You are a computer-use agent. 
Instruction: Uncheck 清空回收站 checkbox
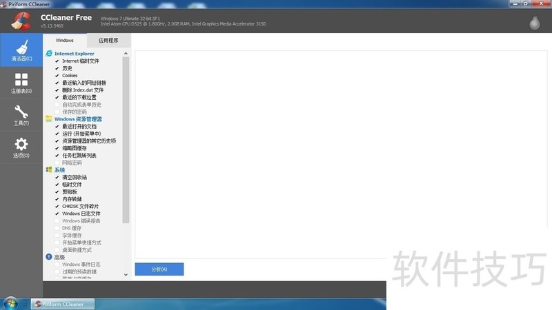pos(57,177)
